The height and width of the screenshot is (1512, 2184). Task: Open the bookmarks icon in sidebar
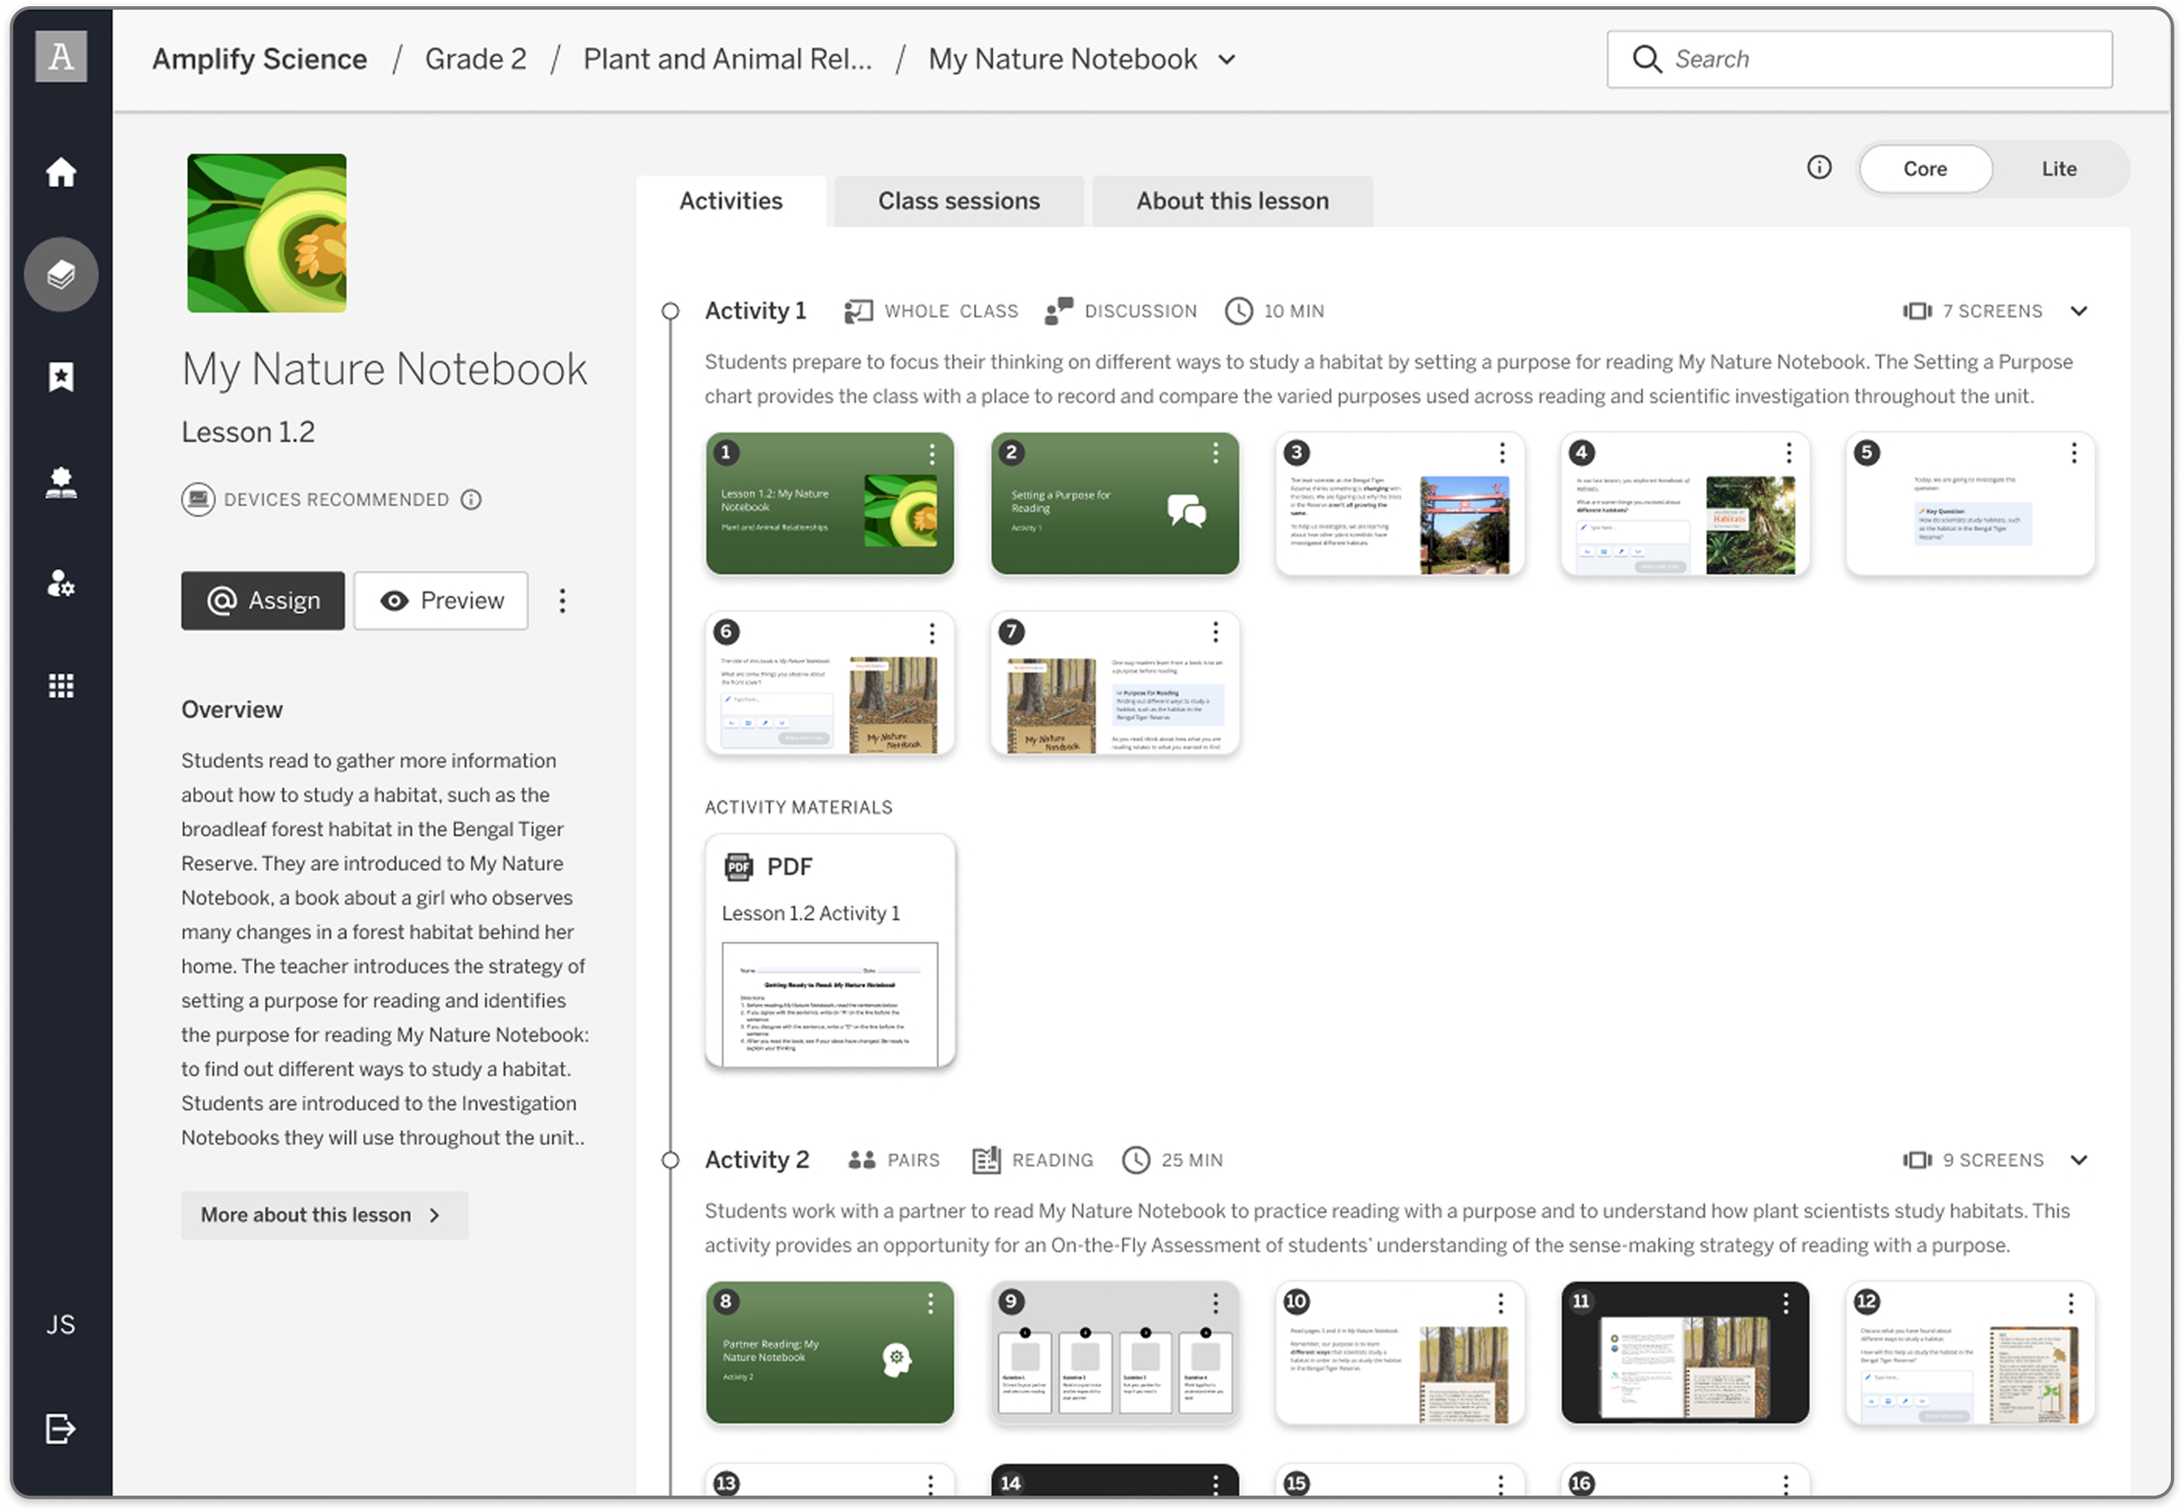[60, 377]
